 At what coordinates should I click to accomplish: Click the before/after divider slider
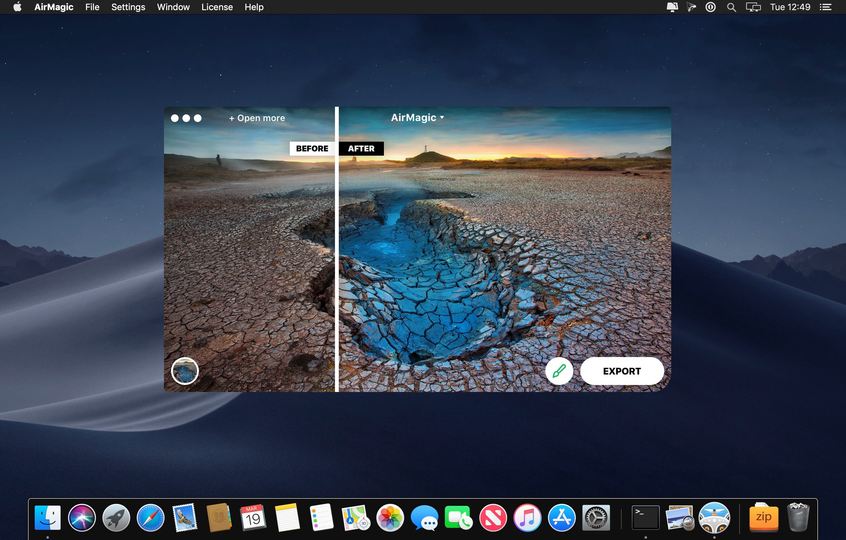pyautogui.click(x=337, y=249)
